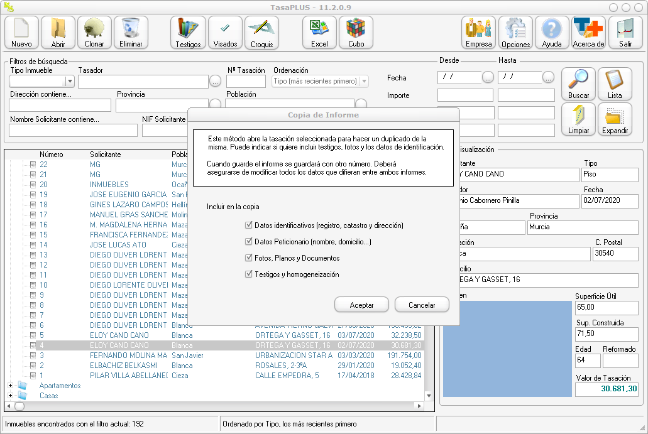The width and height of the screenshot is (648, 434).
Task: Expand the Apartamentos tree node
Action: click(10, 386)
